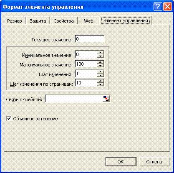Click the Отмена button
The width and height of the screenshot is (174, 173).
pyautogui.click(x=154, y=162)
